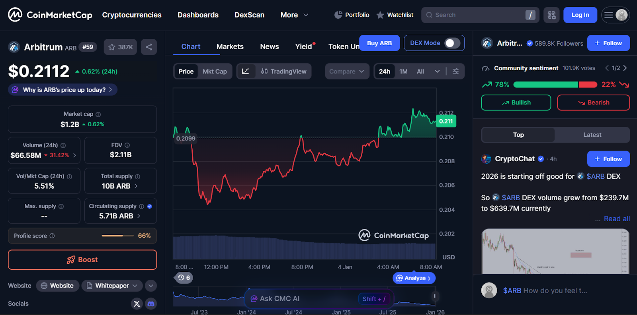Open chart settings sliders icon
Viewport: 637px width, 315px height.
click(x=455, y=72)
